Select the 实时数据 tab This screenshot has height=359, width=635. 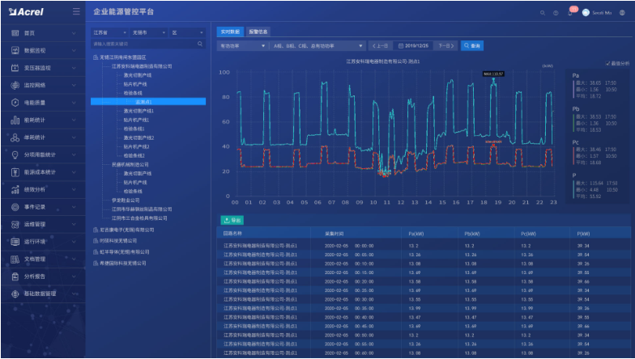(230, 32)
